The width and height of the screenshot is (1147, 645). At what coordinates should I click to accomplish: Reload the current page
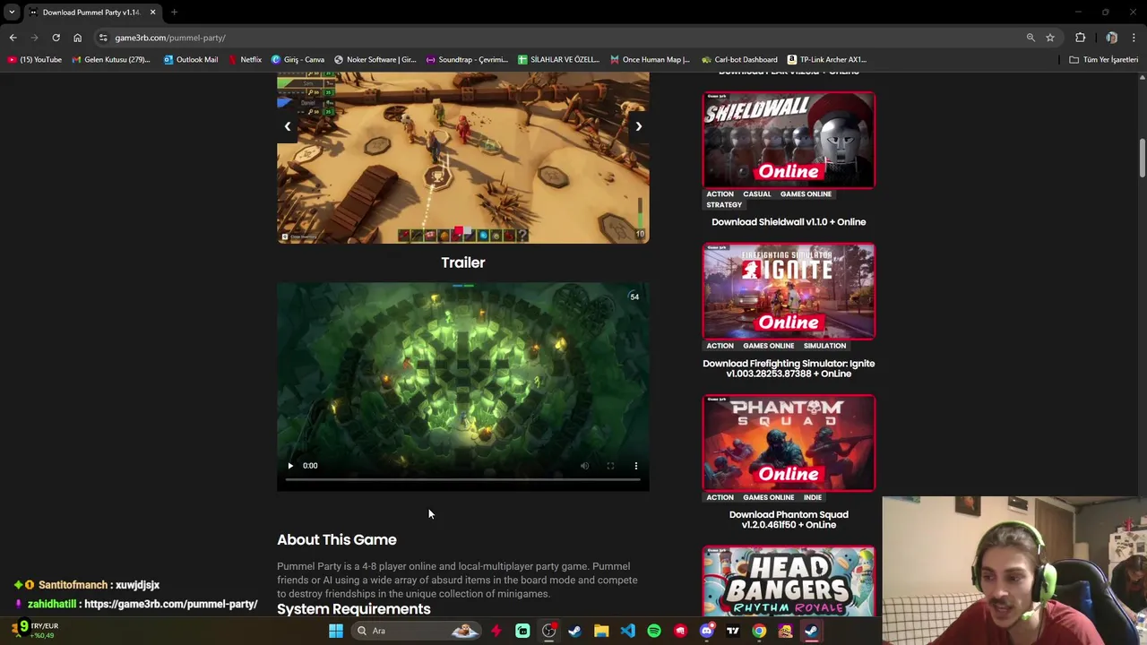tap(56, 38)
